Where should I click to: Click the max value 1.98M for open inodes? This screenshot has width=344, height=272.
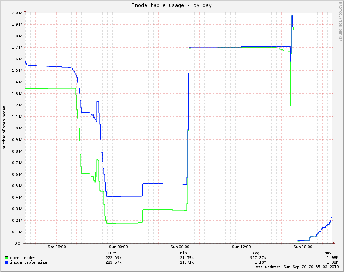[x=332, y=258]
